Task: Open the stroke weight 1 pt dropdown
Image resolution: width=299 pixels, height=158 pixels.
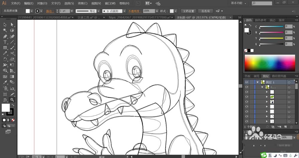Action: 72,11
